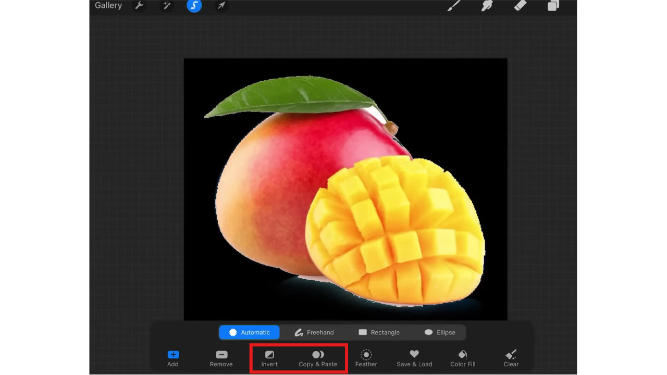The height and width of the screenshot is (375, 667).
Task: Feather the selection edges
Action: coord(366,359)
